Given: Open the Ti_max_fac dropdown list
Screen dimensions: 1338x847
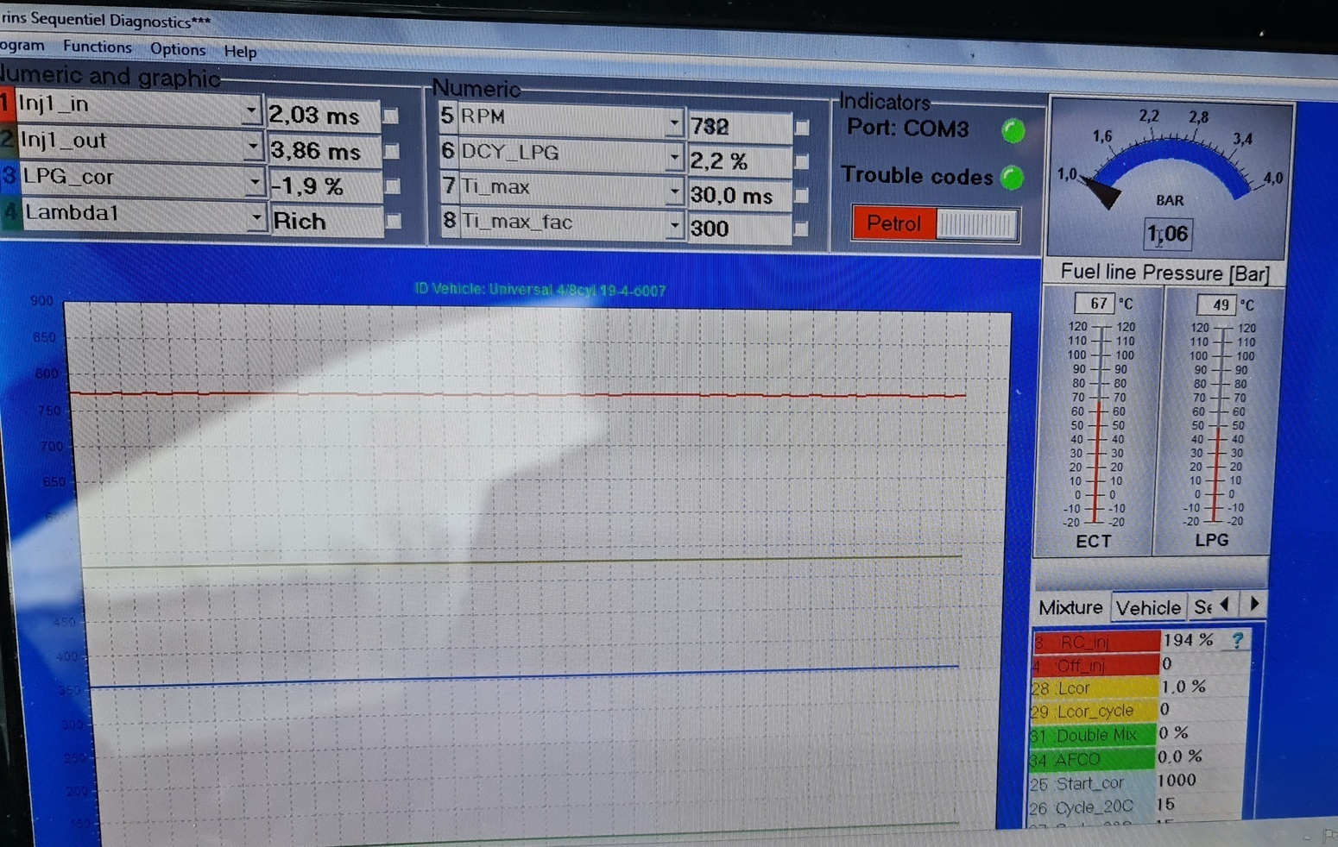Looking at the screenshot, I should click(x=674, y=226).
